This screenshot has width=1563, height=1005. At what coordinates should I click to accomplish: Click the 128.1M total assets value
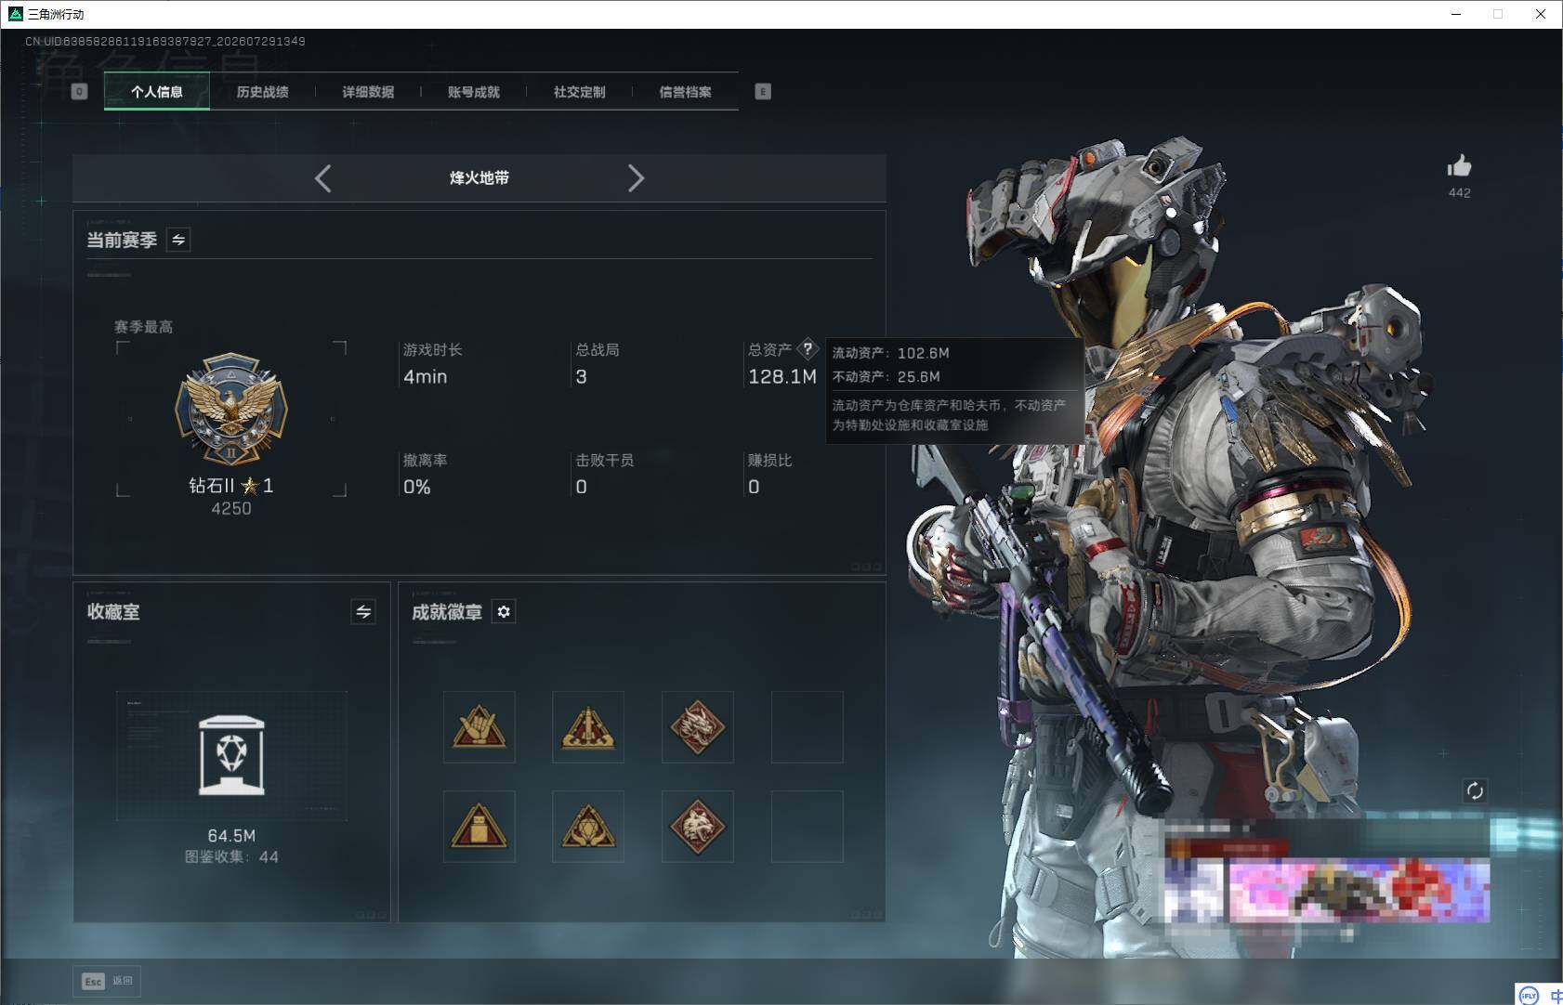click(x=782, y=376)
